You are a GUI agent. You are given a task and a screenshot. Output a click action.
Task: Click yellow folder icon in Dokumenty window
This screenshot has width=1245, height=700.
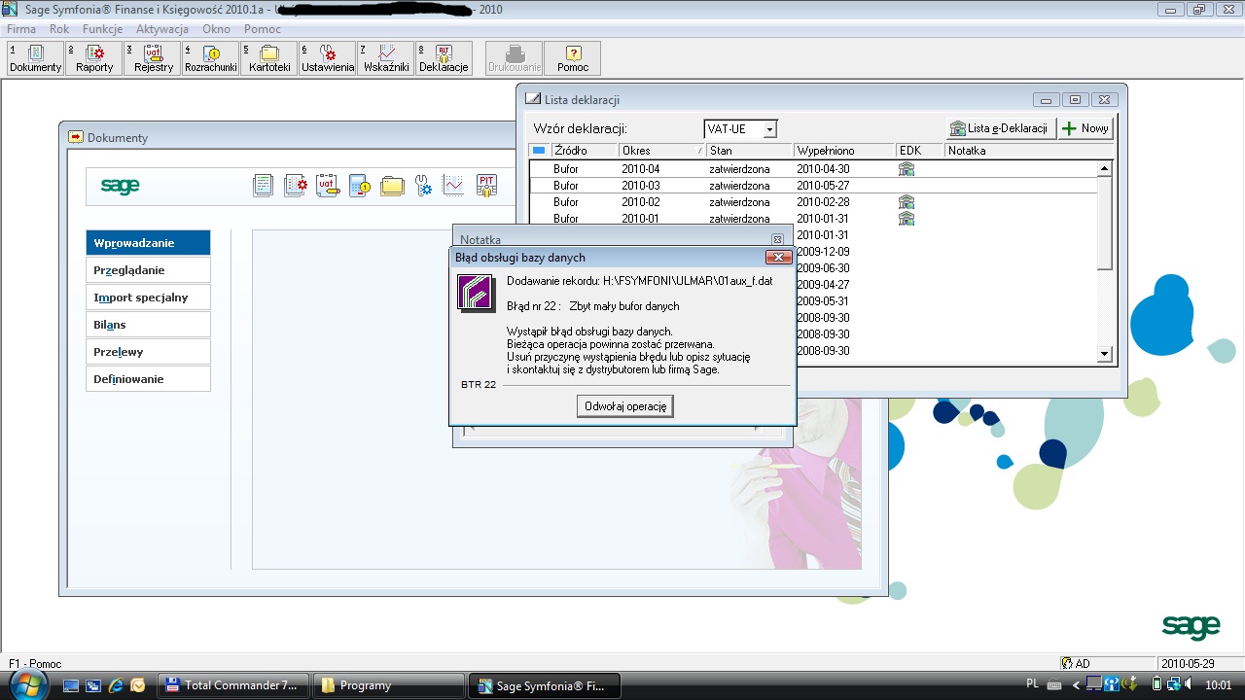(x=392, y=186)
